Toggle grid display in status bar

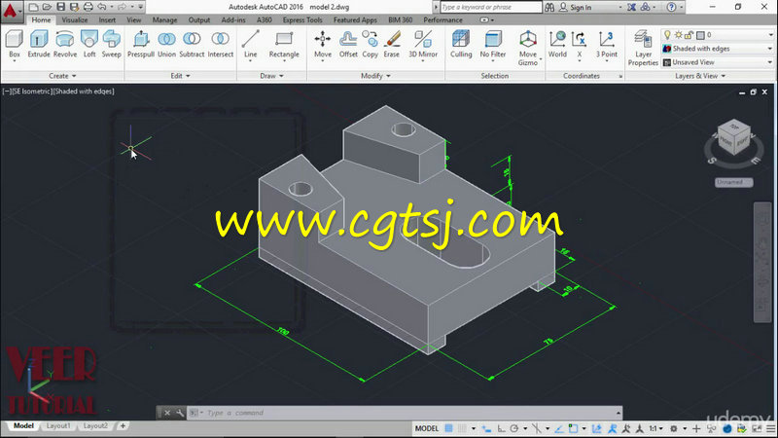(448, 428)
